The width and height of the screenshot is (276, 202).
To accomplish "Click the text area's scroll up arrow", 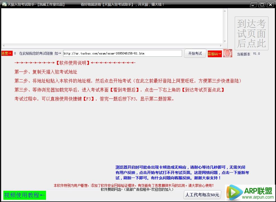I will (225, 11).
